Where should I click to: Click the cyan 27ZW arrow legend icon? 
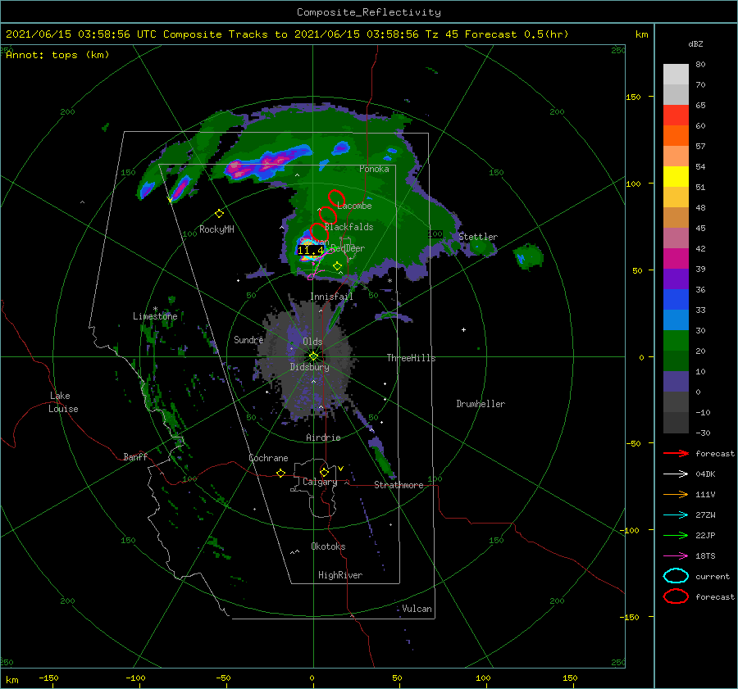(x=676, y=515)
